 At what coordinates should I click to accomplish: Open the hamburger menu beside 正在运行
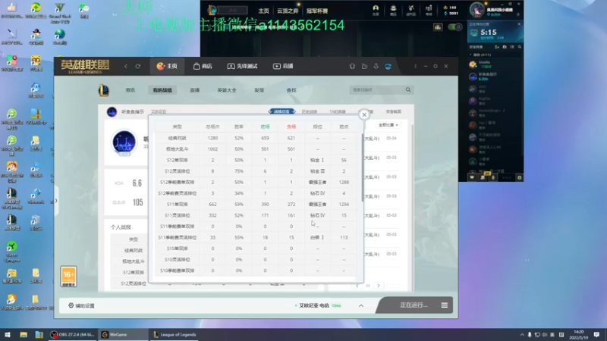click(445, 305)
